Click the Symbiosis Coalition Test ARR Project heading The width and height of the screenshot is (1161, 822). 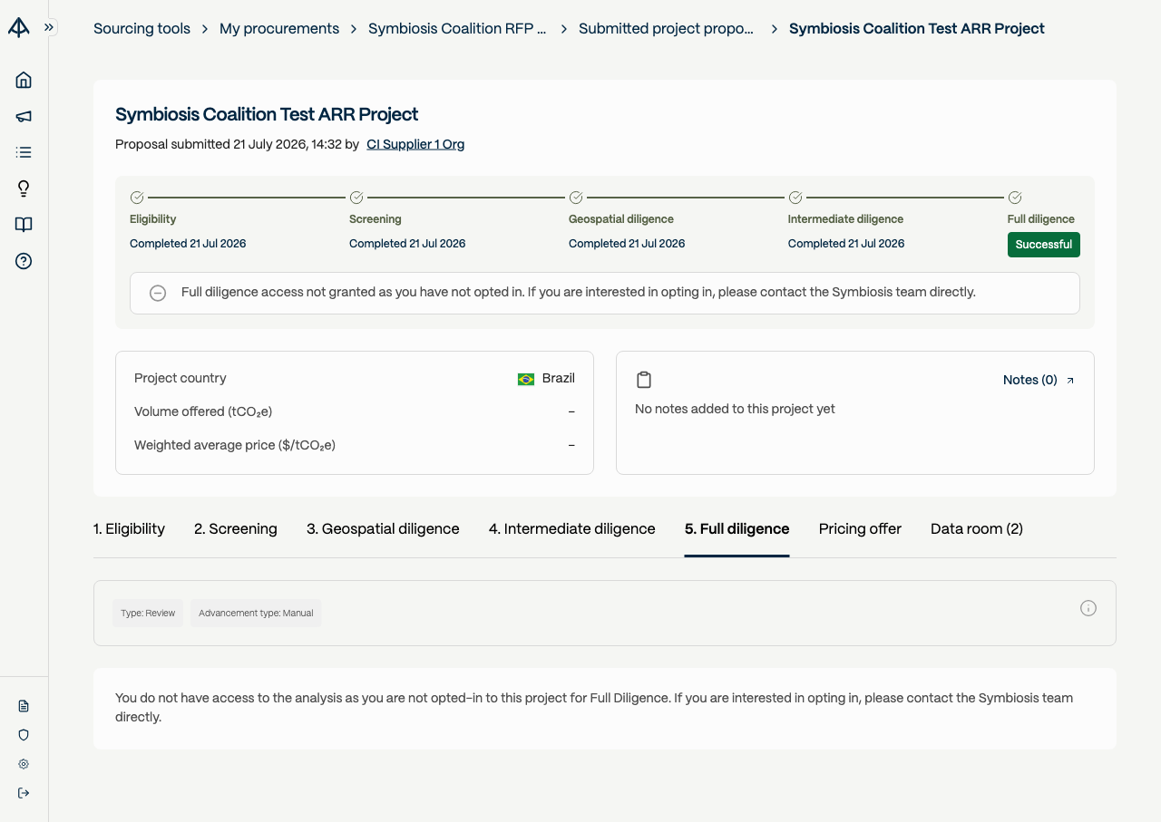tap(267, 114)
